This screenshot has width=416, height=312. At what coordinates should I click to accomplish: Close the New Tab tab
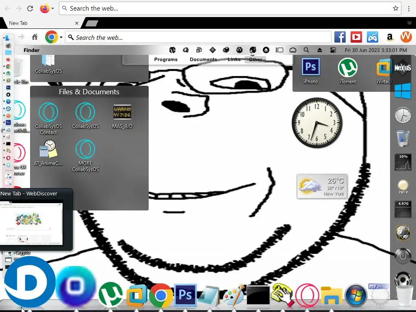click(77, 23)
